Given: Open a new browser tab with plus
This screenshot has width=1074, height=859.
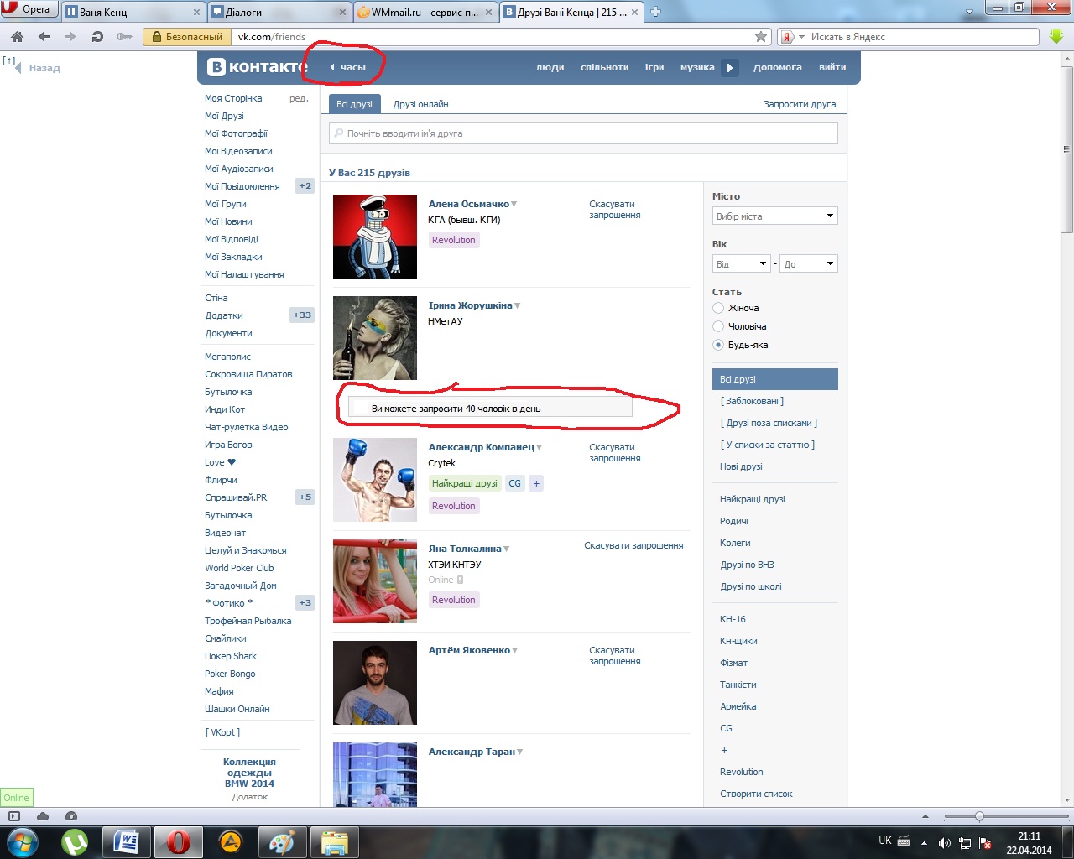Looking at the screenshot, I should click(x=656, y=12).
